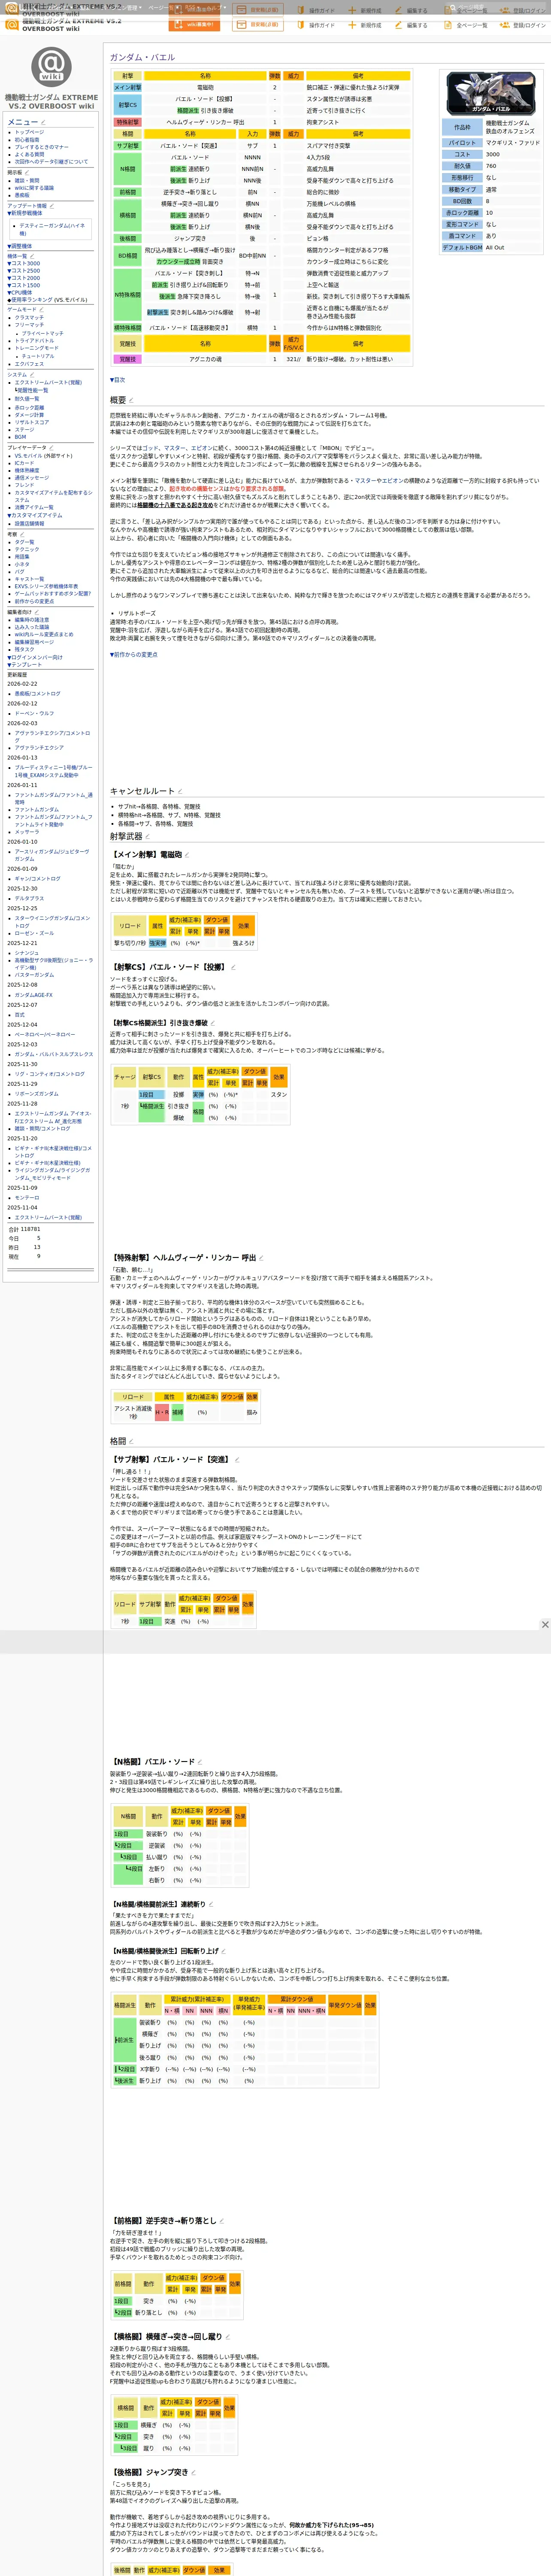Open コスト3000 link in sidebar

pos(25,263)
